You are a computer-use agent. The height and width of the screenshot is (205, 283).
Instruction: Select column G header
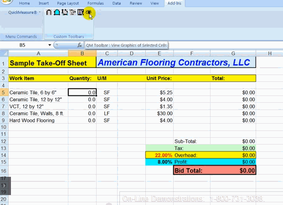[233, 54]
